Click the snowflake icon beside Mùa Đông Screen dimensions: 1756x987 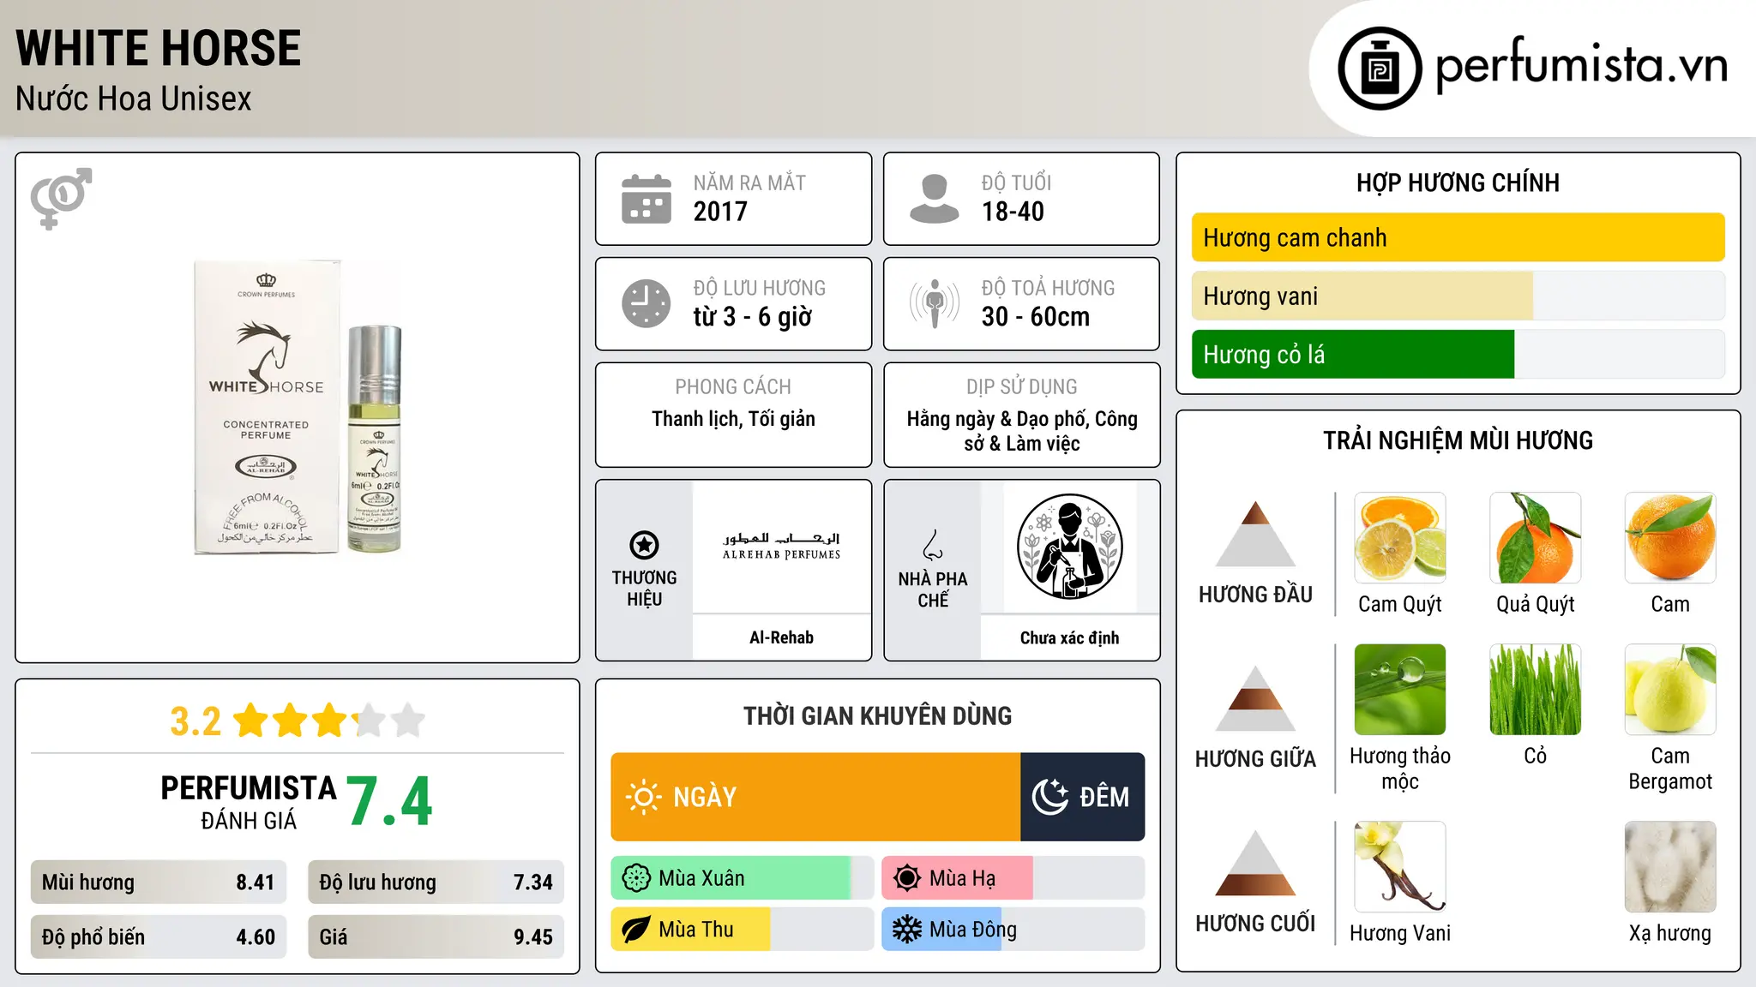click(x=907, y=930)
